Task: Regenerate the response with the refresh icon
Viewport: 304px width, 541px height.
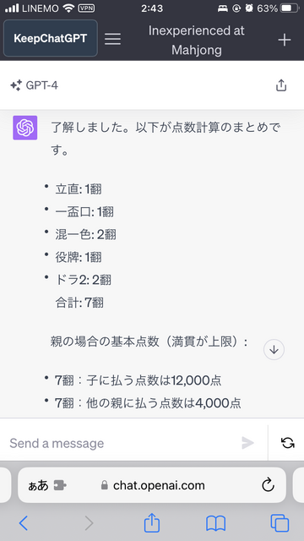Action: [287, 443]
